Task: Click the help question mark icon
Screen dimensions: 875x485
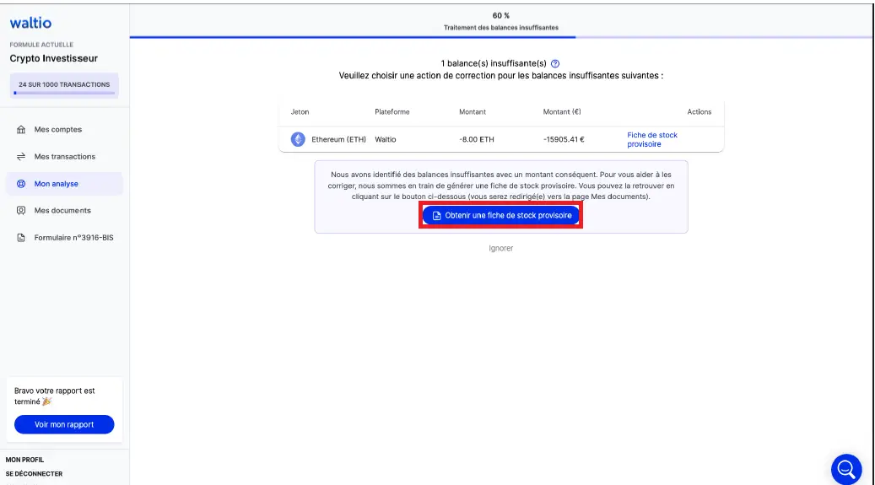Action: 555,64
